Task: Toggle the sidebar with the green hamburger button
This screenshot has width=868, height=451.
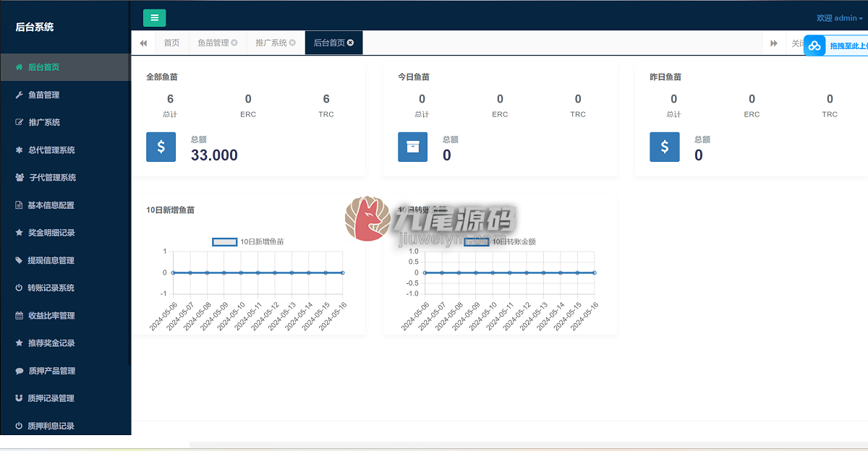Action: (154, 18)
